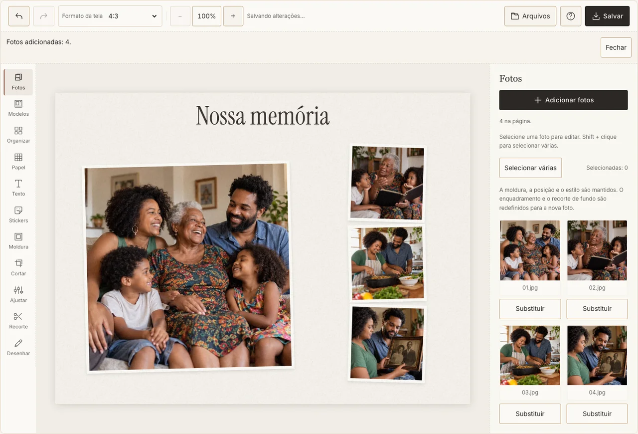
Task: Dismiss the notification with Fechar
Action: (616, 47)
